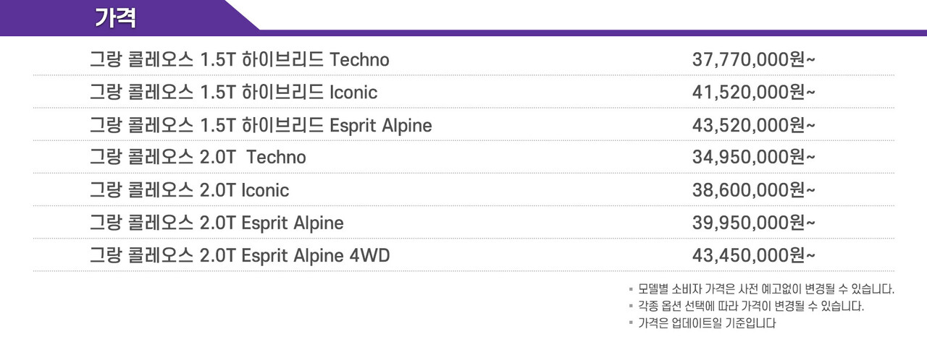Select 그랑 콜레오스 1.5T 하이브리드 Techno model name
This screenshot has height=342, width=927.
239,60
